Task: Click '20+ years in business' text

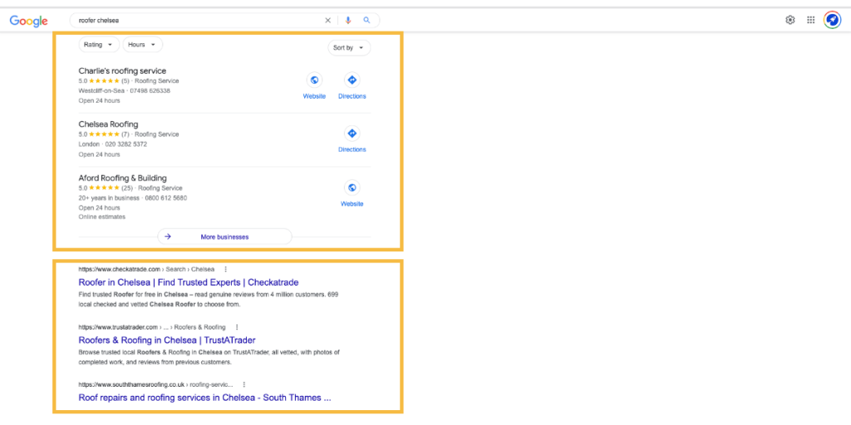Action: (109, 198)
